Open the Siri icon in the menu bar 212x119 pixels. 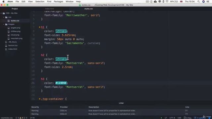[203, 1]
